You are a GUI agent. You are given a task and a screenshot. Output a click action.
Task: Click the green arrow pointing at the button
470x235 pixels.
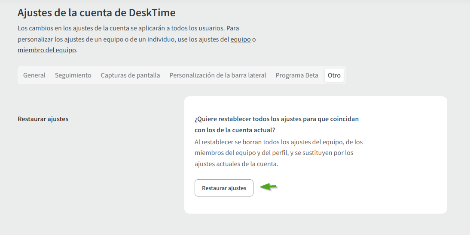click(x=269, y=187)
